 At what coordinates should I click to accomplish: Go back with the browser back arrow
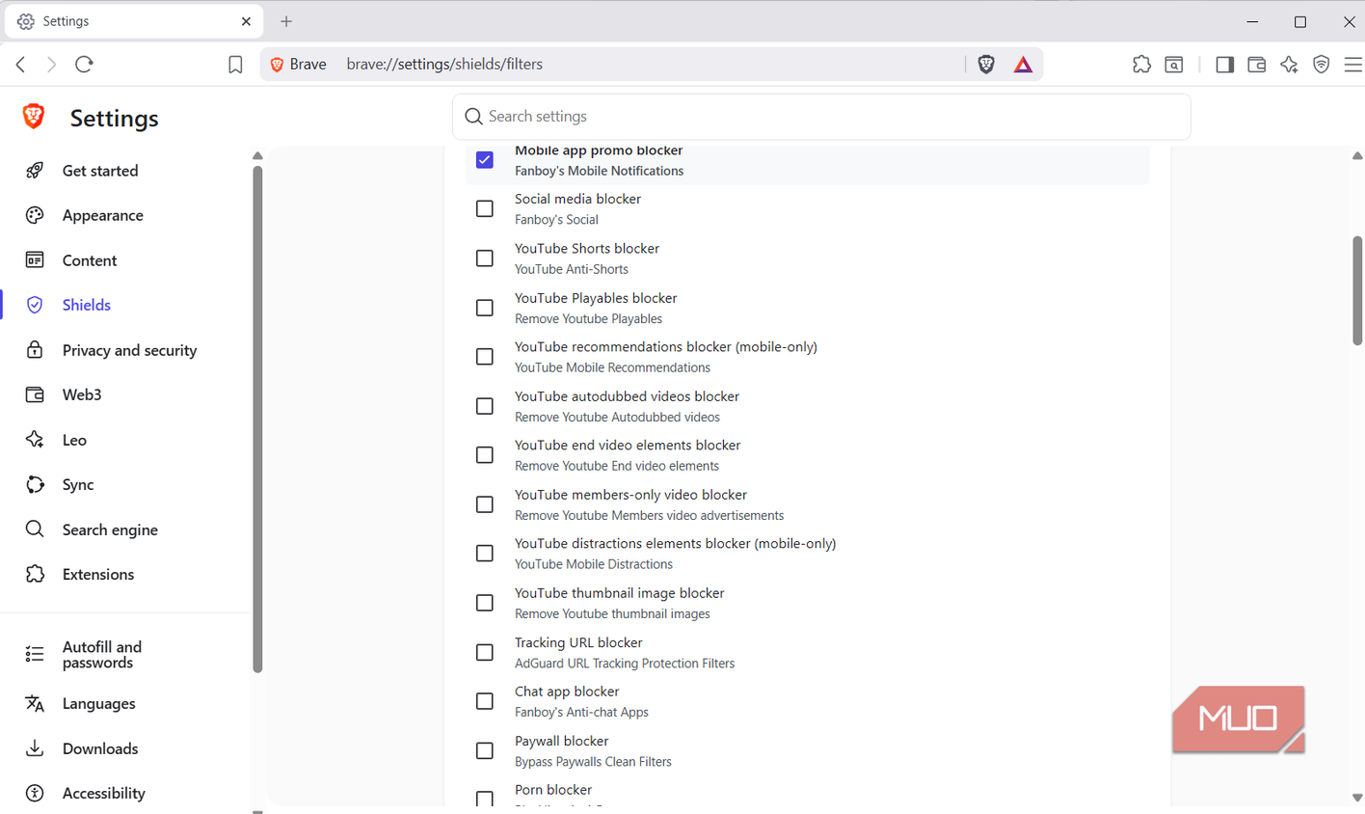(20, 65)
